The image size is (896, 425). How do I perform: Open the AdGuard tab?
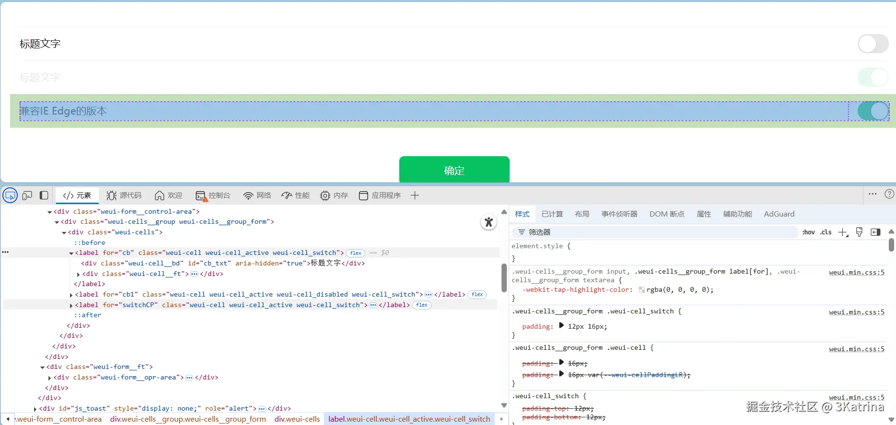(779, 214)
